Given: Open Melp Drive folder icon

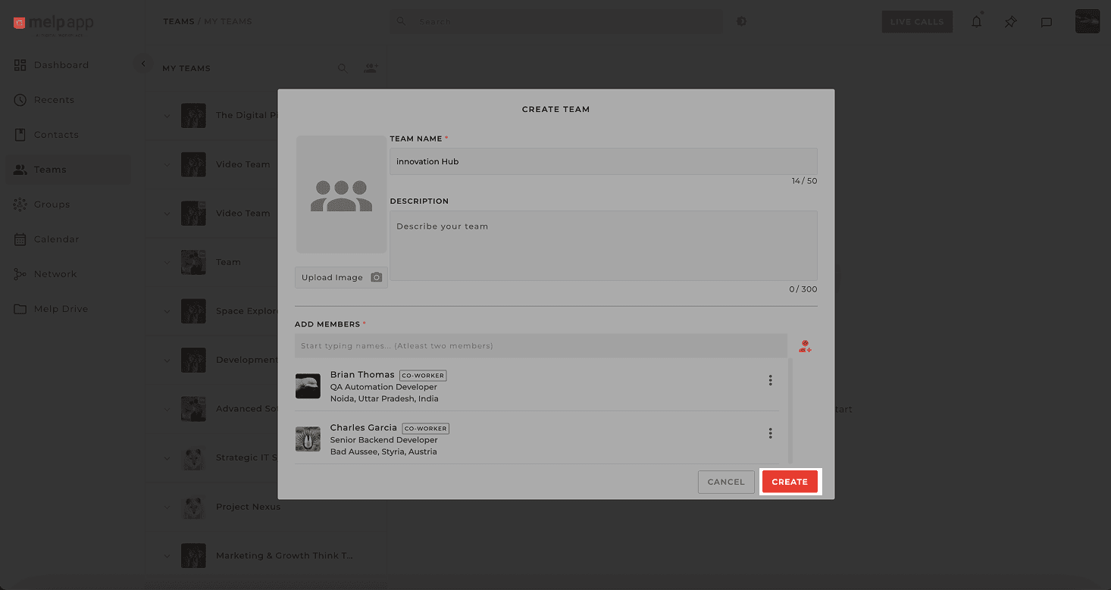Looking at the screenshot, I should click(20, 308).
